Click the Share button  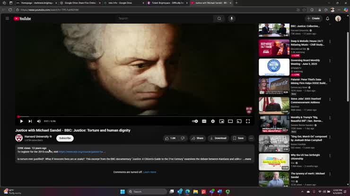(x=197, y=138)
